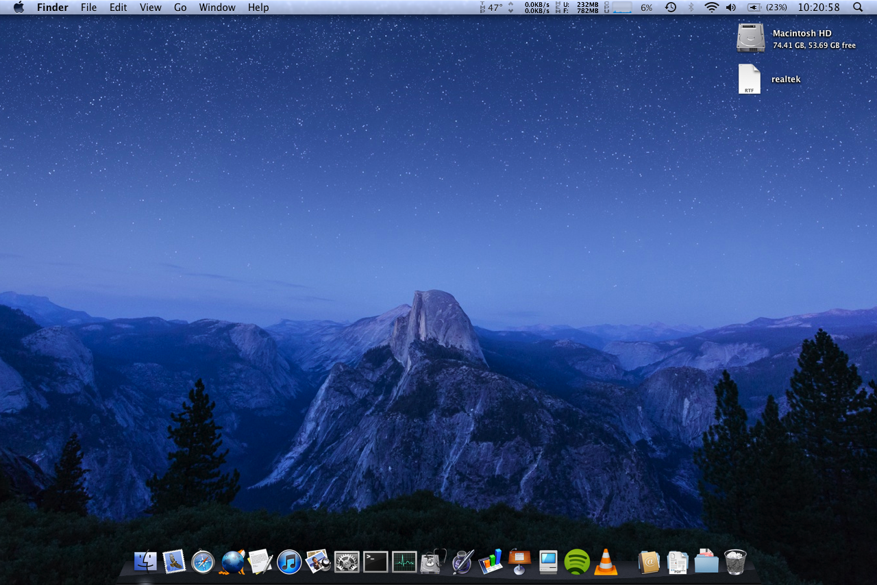Viewport: 877px width, 585px height.
Task: Click the memory usage indicator showing 232MB
Action: (577, 7)
